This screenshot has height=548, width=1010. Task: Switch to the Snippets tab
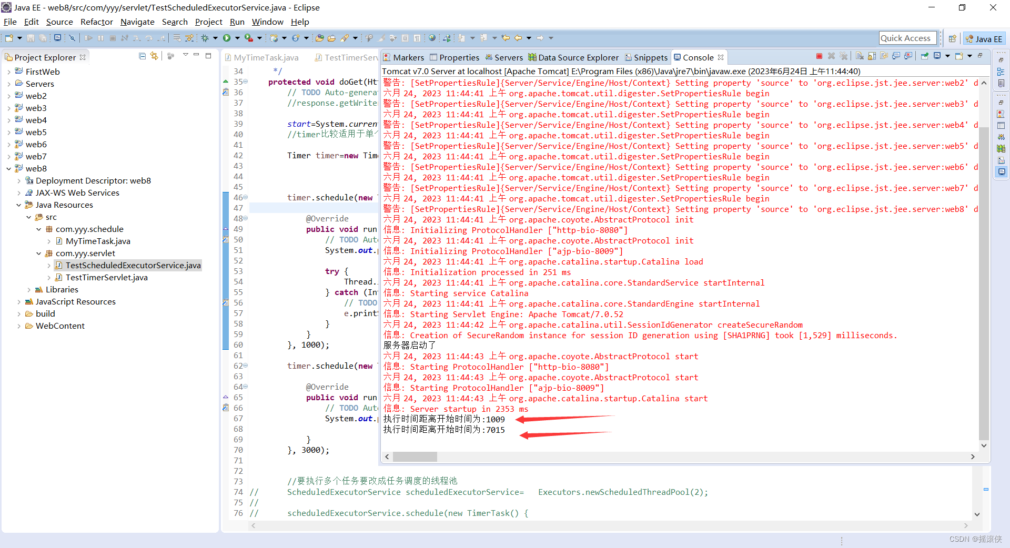click(x=646, y=57)
